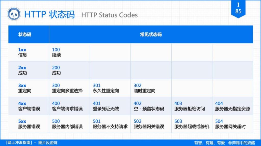The width and height of the screenshot is (261, 146).
Task: Click the blue footer bar at bottom
Action: [x=130, y=142]
